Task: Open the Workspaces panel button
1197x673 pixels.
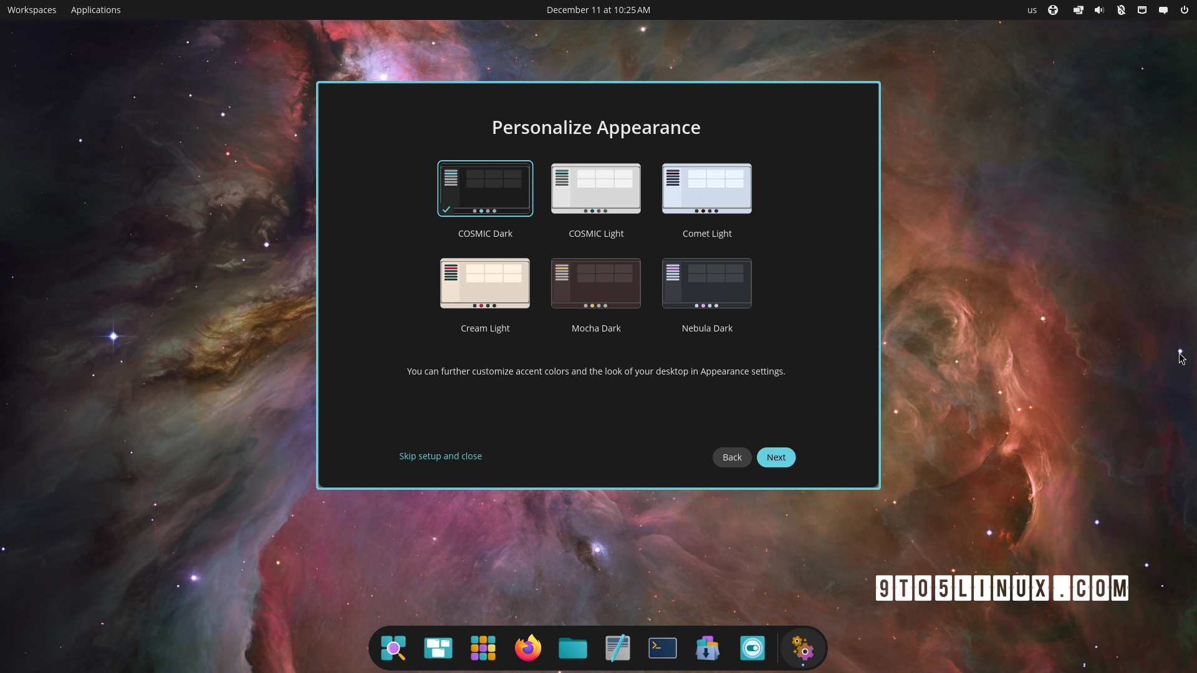Action: (x=32, y=10)
